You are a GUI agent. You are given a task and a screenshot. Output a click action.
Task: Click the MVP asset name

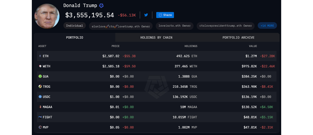46,127
